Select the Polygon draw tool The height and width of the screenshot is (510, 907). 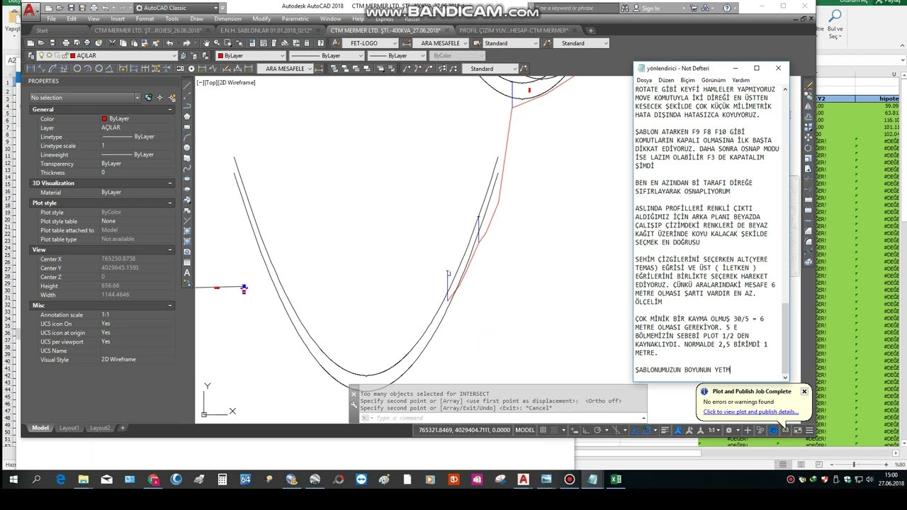186,115
